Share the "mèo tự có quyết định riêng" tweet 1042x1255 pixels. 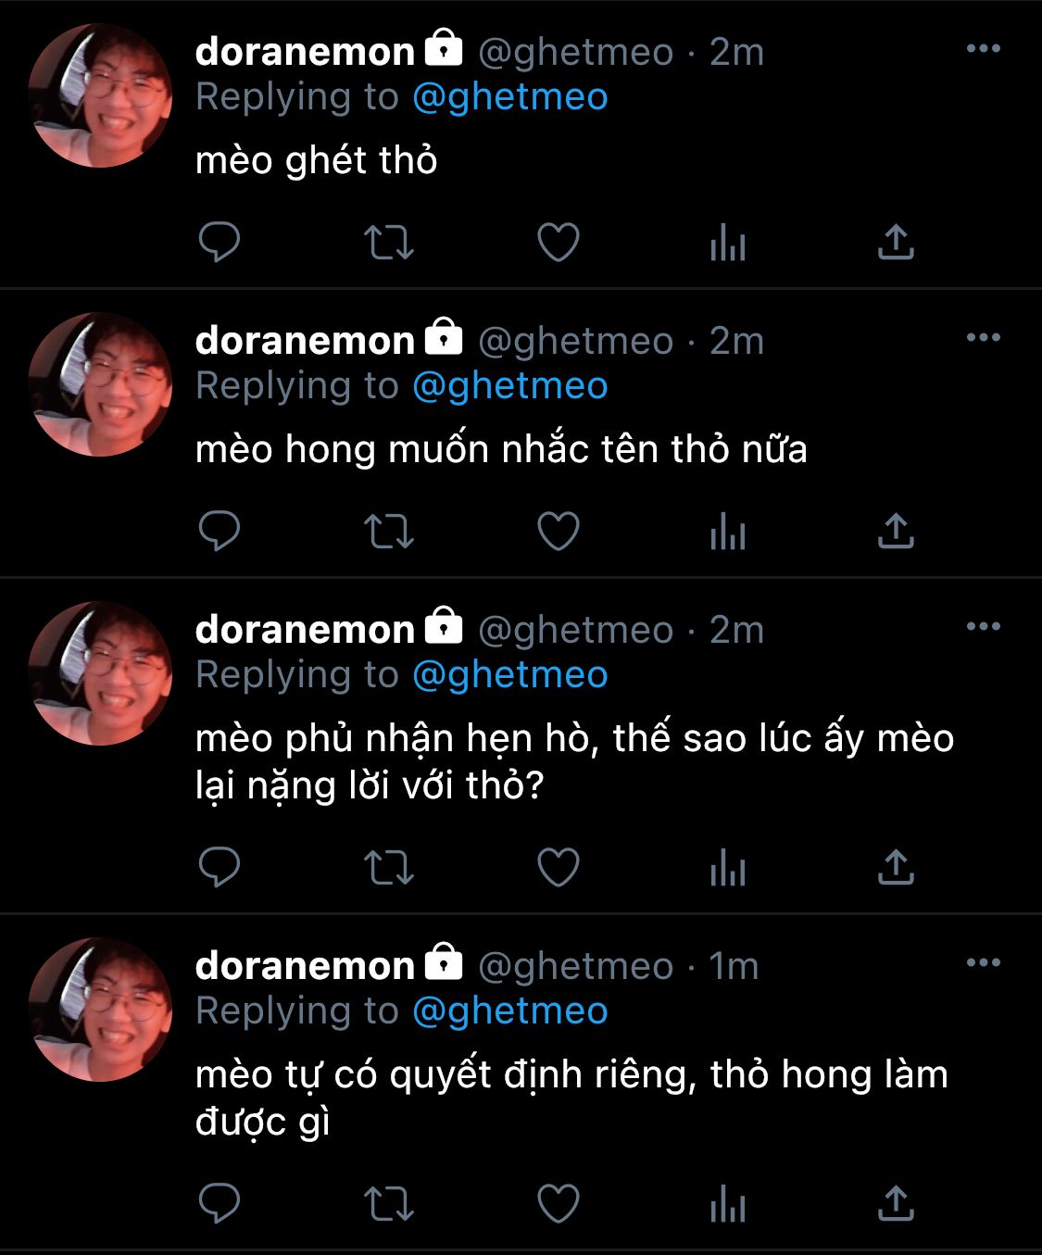[896, 1203]
